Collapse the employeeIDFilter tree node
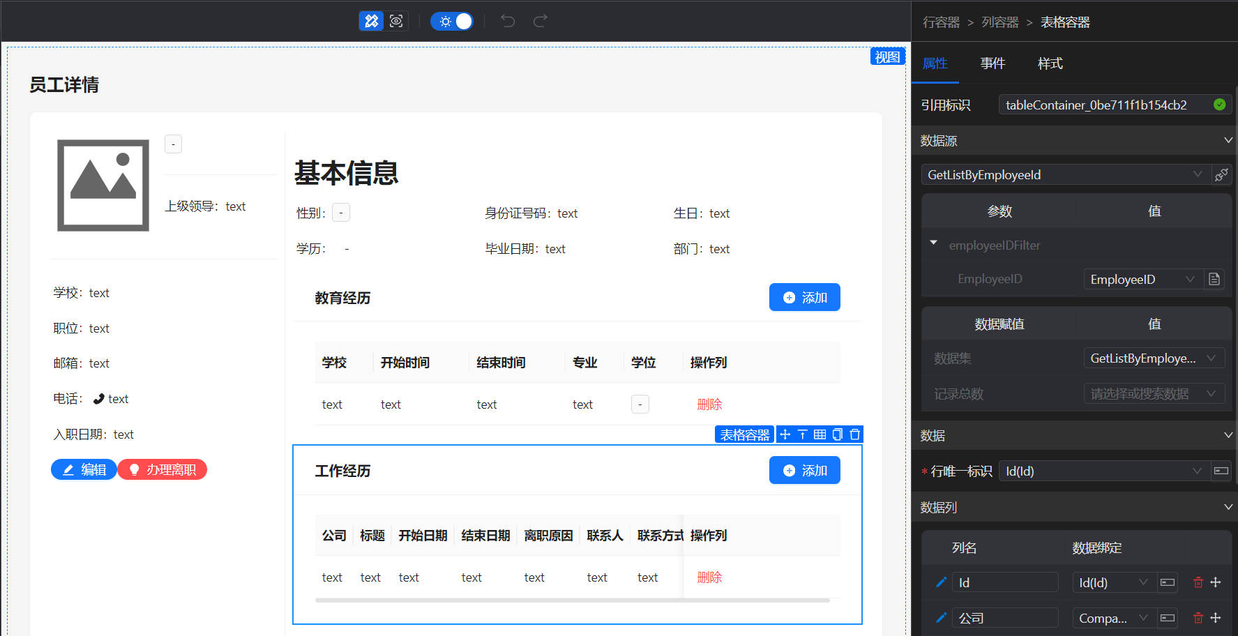Image resolution: width=1238 pixels, height=636 pixels. (x=934, y=243)
